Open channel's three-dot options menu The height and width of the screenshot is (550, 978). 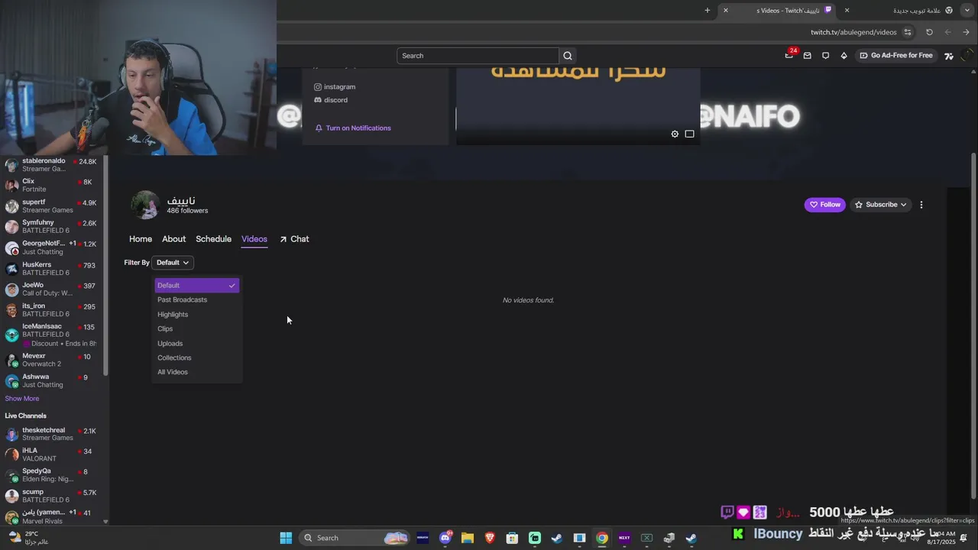click(x=921, y=205)
